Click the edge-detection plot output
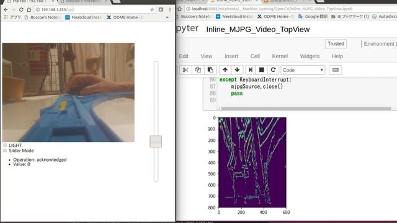 [x=252, y=162]
